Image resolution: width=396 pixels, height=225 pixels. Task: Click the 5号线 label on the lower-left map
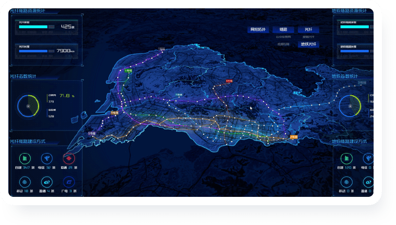(92, 133)
